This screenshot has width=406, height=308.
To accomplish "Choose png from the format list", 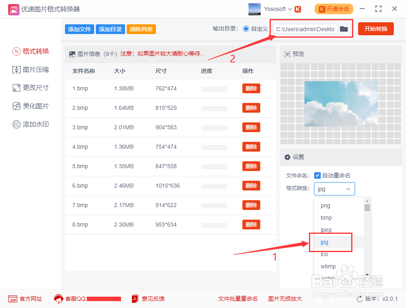I will click(x=339, y=206).
